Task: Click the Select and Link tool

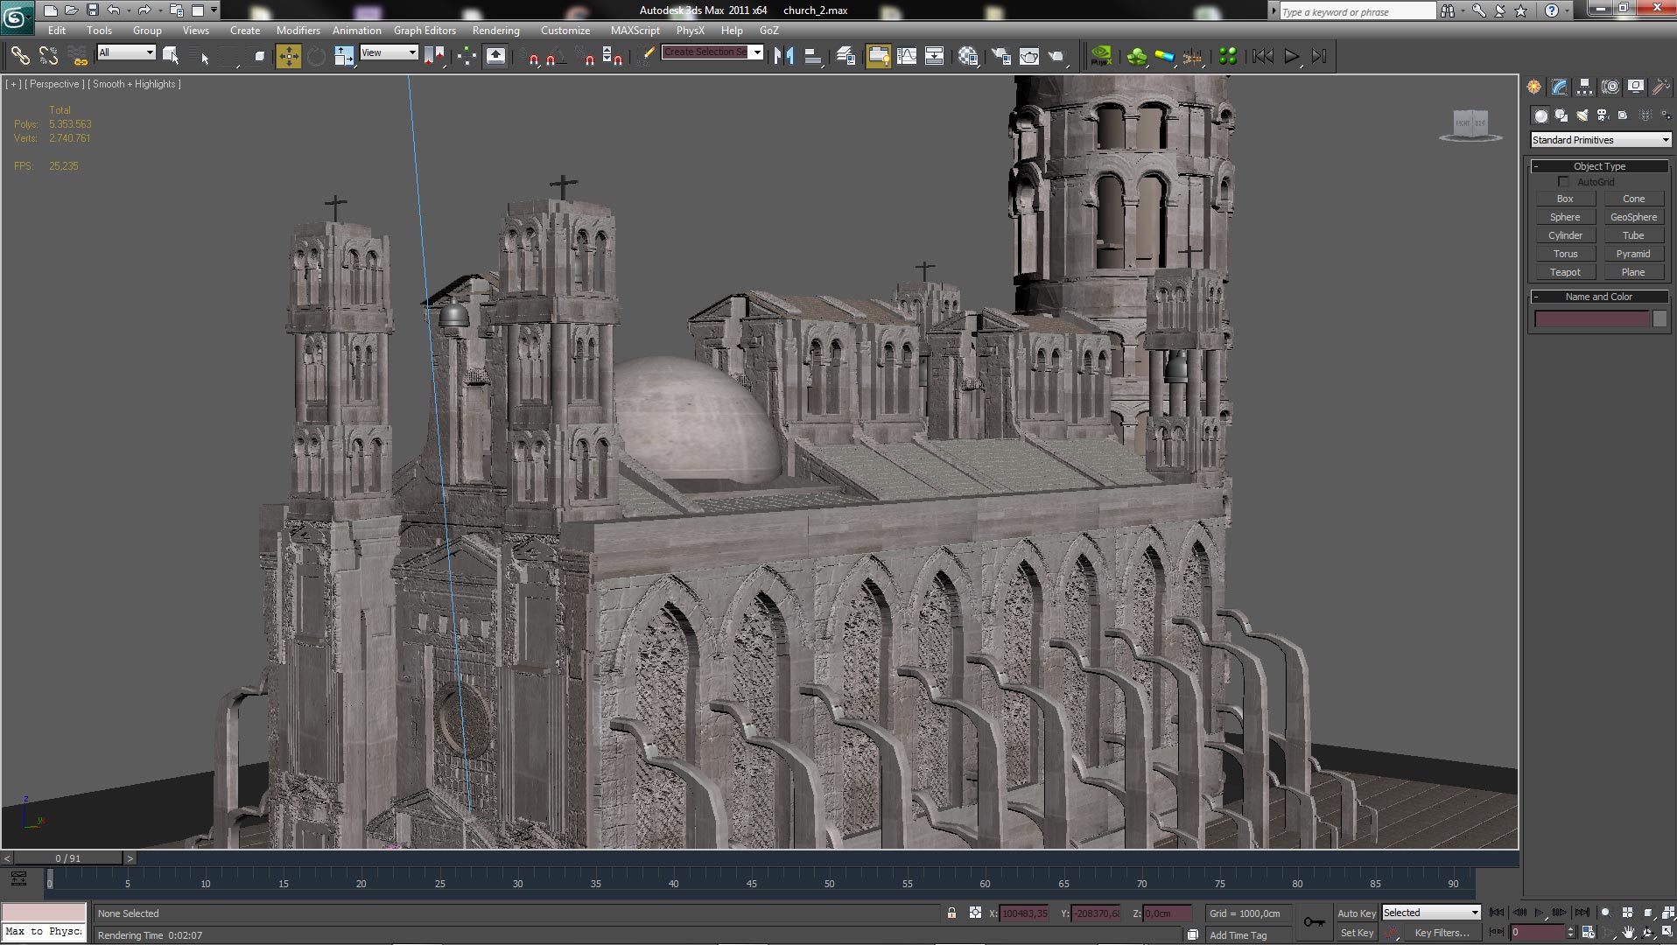Action: (19, 56)
